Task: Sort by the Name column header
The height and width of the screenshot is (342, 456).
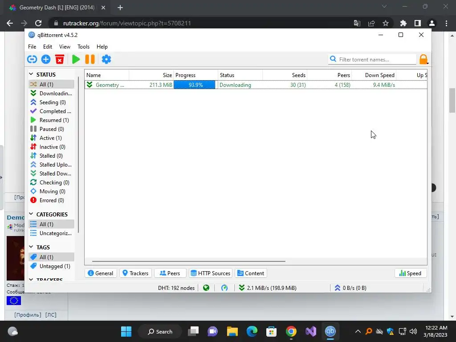Action: point(107,75)
